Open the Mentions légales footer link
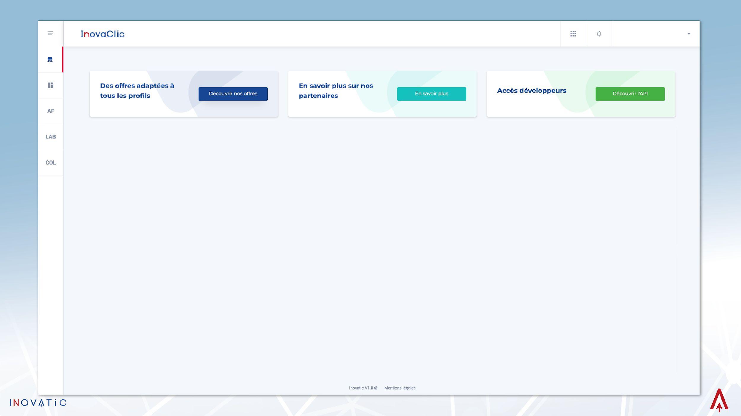Viewport: 741px width, 416px height. click(400, 388)
